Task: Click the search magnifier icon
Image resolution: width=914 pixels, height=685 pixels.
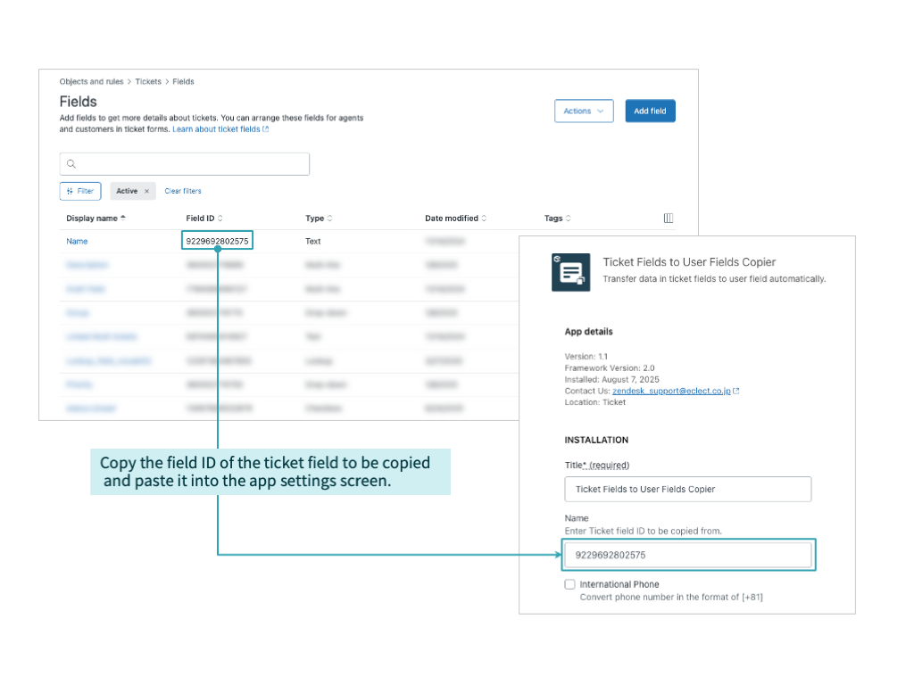Action: [x=71, y=164]
